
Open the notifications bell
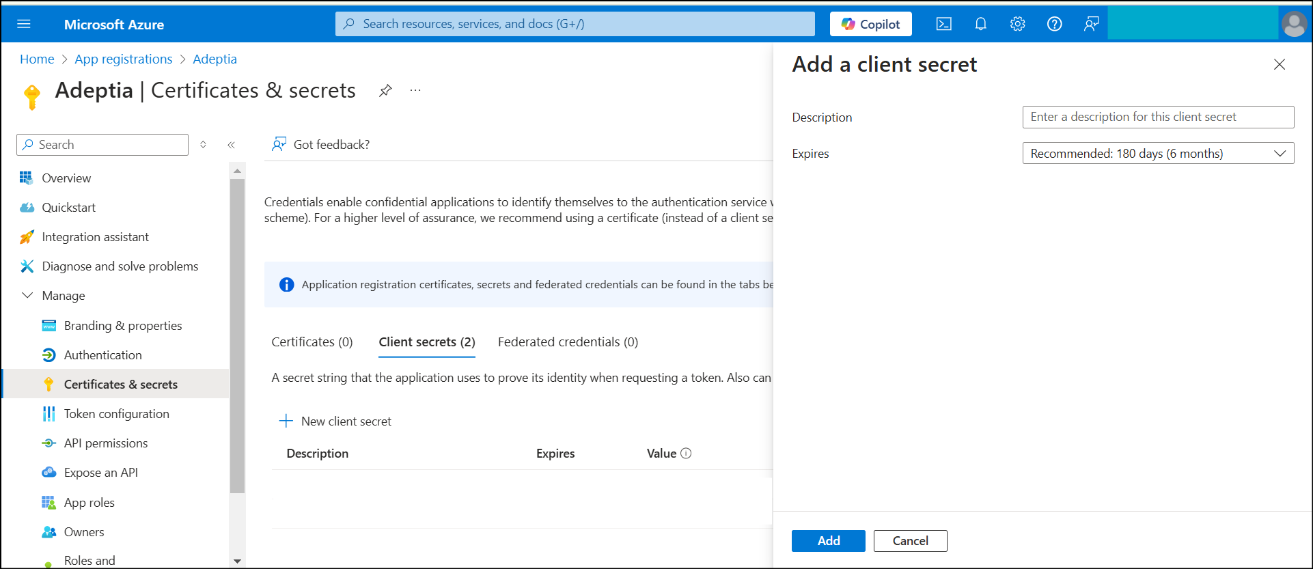coord(980,24)
